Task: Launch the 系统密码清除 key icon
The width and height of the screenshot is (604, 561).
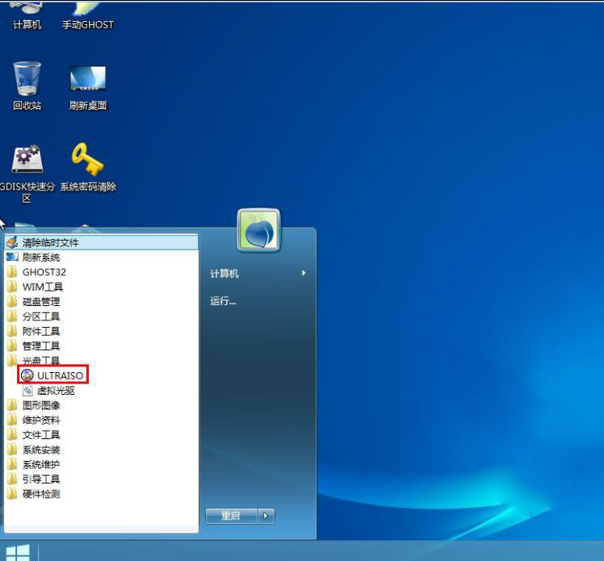Action: (x=88, y=167)
